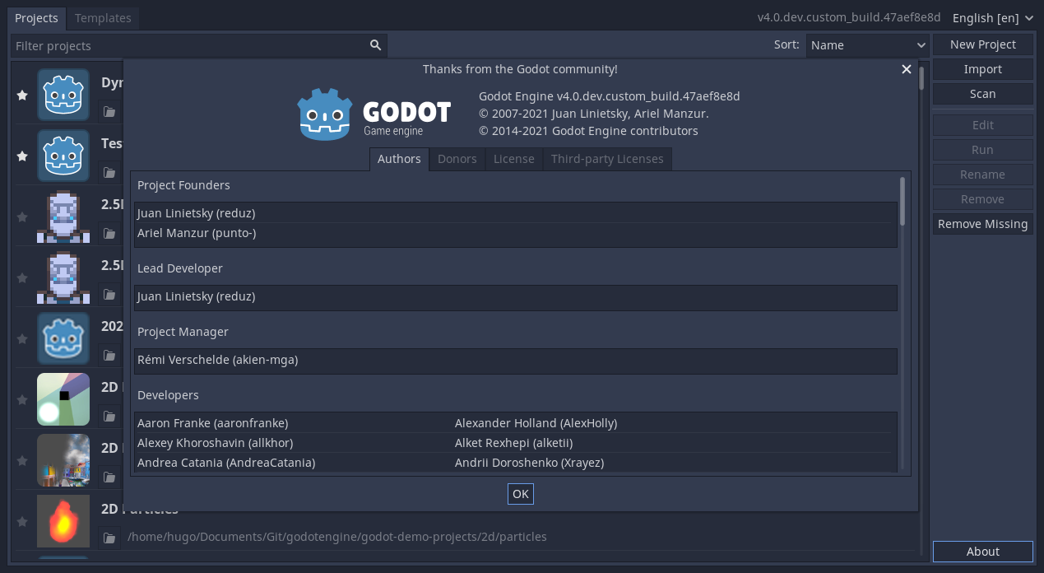Click the magnifier icon in Filter projects
The width and height of the screenshot is (1044, 573).
pos(375,45)
